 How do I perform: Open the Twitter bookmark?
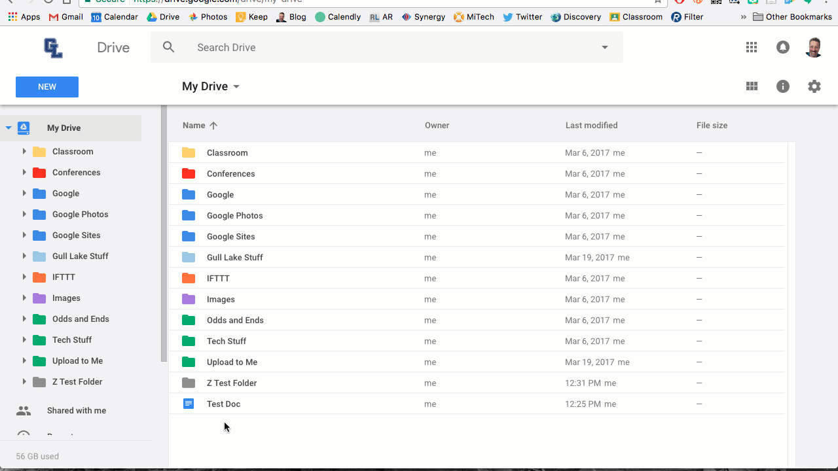click(x=522, y=17)
